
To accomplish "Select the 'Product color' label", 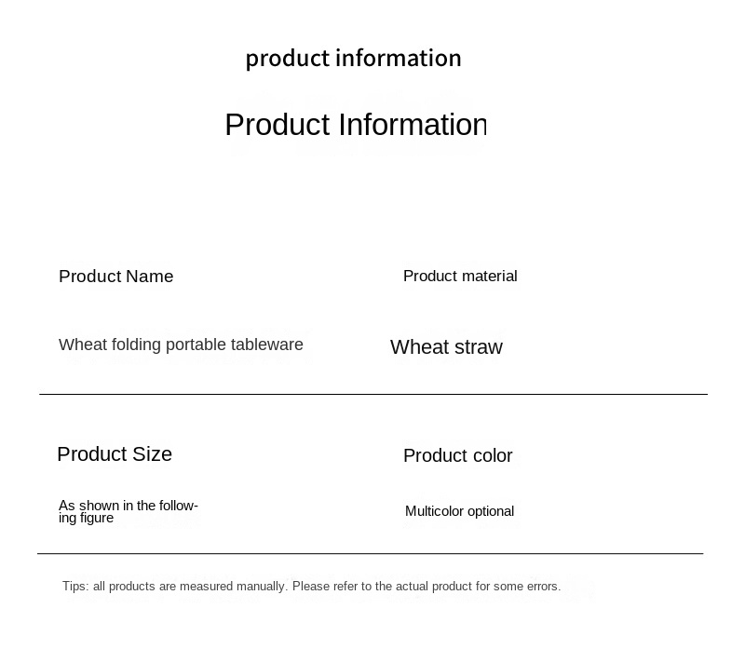I will tap(457, 456).
